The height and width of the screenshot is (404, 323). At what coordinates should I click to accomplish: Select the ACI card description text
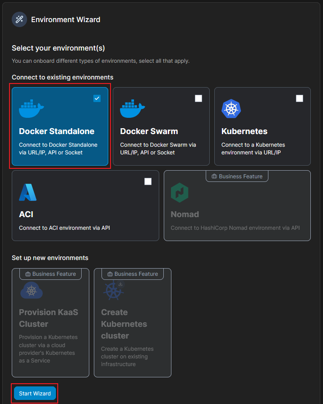pyautogui.click(x=64, y=228)
